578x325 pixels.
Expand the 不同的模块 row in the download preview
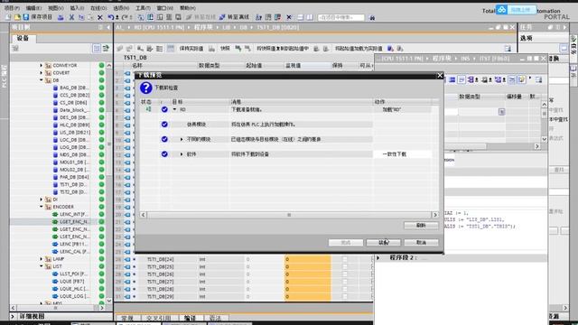pyautogui.click(x=182, y=139)
